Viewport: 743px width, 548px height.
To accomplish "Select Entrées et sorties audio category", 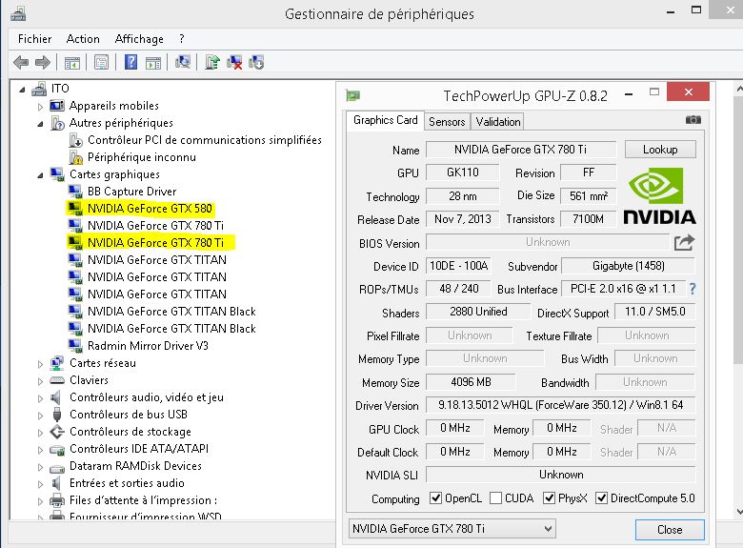I will (x=127, y=482).
